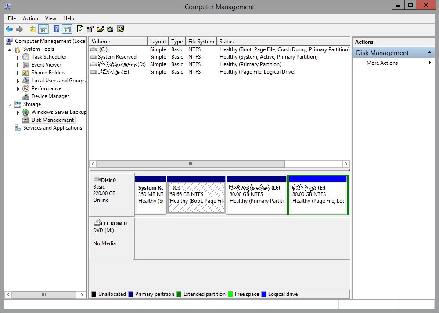Click the Shared Folders icon

[x=26, y=73]
